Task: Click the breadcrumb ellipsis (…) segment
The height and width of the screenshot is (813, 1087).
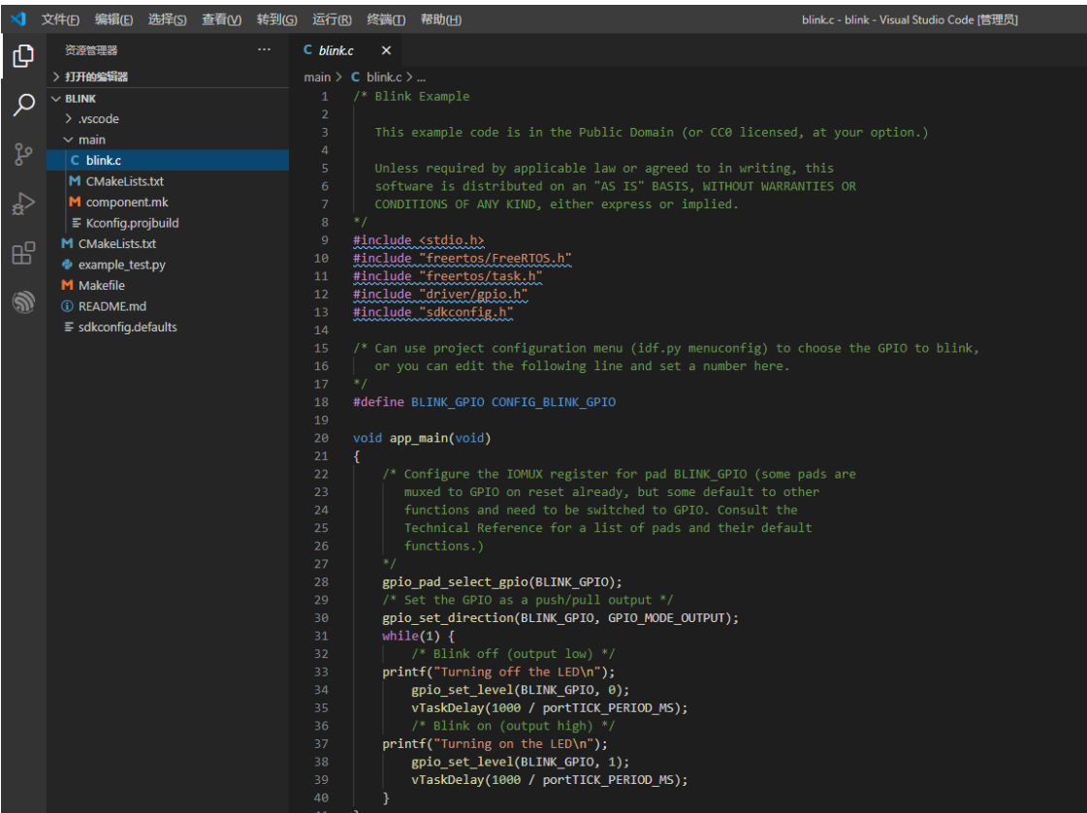Action: (421, 78)
